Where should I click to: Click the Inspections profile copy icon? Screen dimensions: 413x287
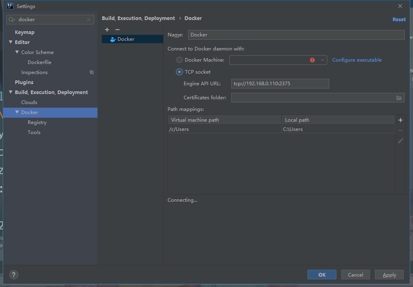[x=91, y=72]
